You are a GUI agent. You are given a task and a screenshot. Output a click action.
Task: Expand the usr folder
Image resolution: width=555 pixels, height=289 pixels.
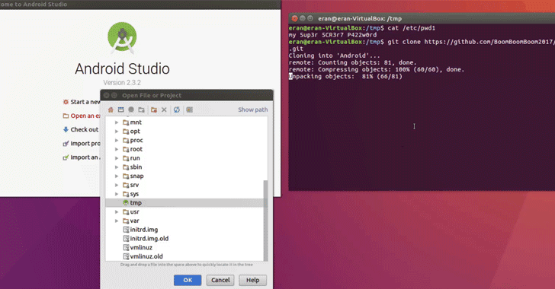(x=117, y=211)
